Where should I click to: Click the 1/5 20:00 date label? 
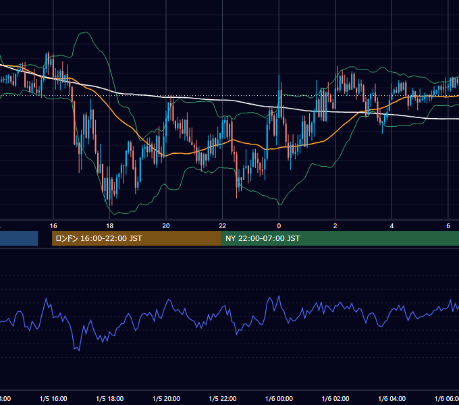[x=166, y=398]
